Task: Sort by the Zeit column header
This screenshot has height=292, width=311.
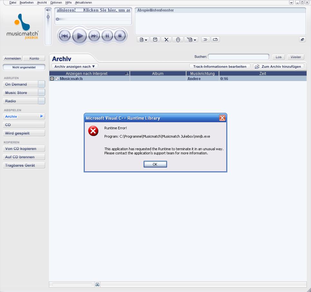Action: [263, 74]
